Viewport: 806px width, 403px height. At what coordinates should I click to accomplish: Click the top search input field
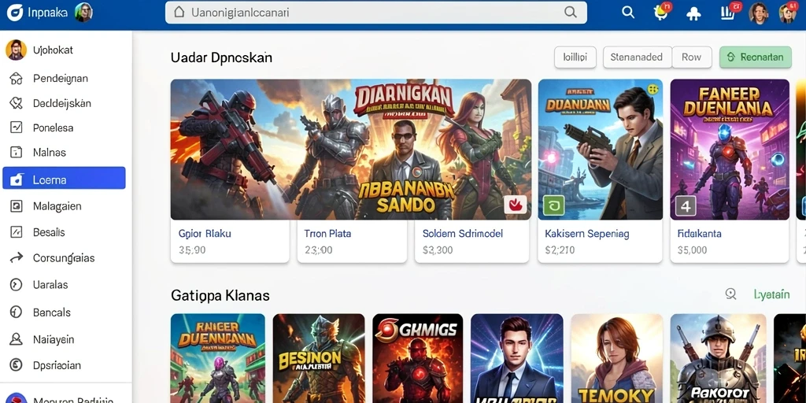tap(375, 13)
